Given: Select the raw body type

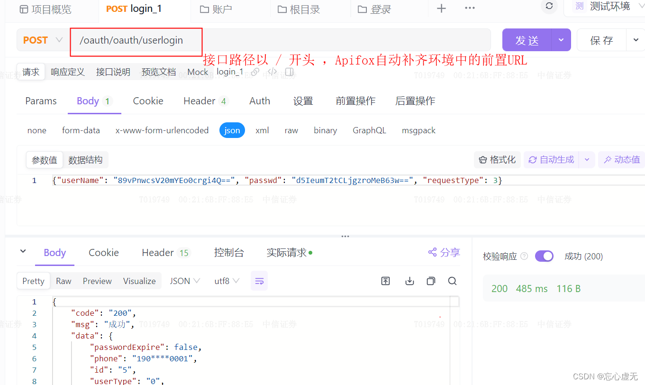Looking at the screenshot, I should coord(291,130).
